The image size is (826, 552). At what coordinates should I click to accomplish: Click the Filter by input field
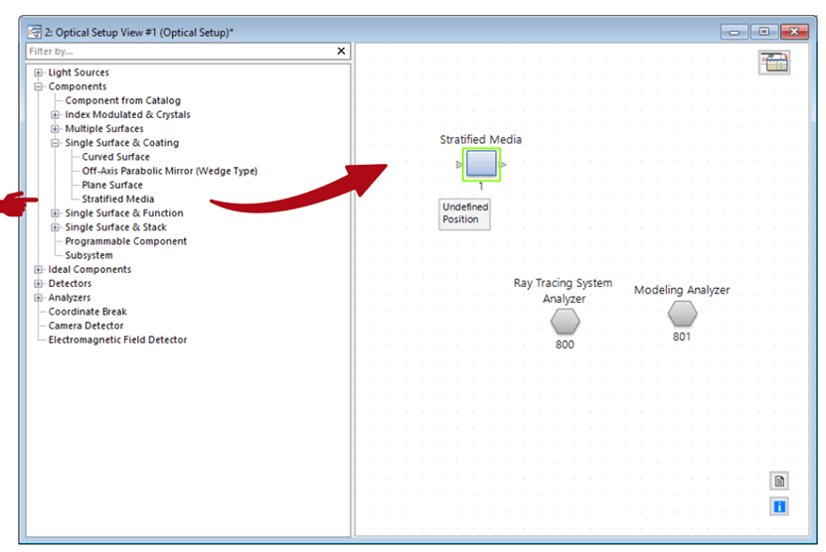[x=179, y=51]
